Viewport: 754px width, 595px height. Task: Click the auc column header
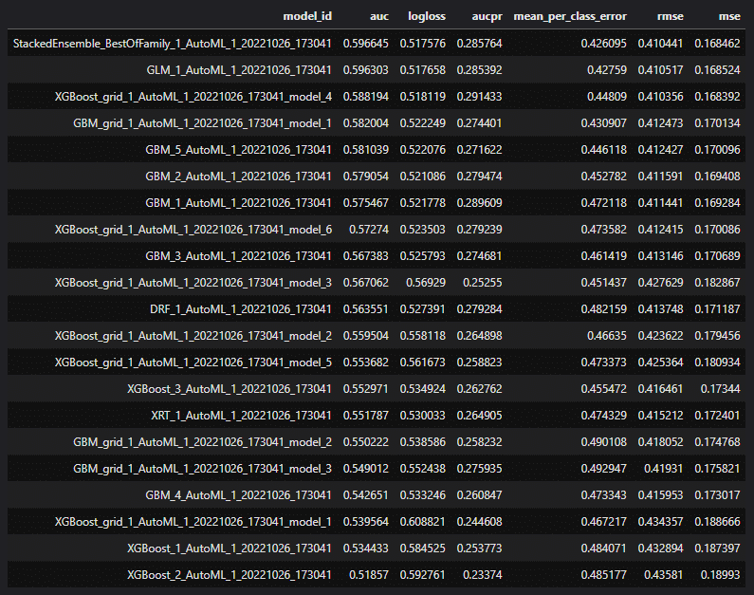click(x=379, y=16)
